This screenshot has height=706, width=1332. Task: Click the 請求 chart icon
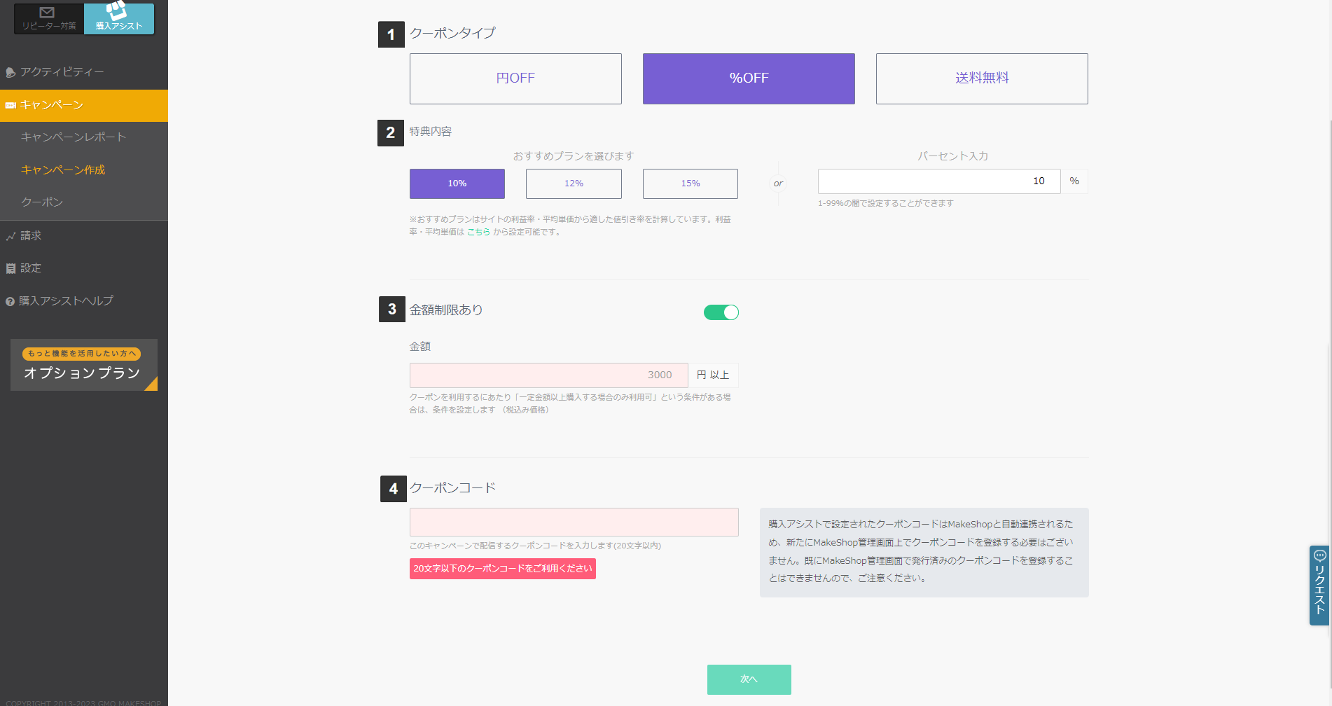(11, 237)
